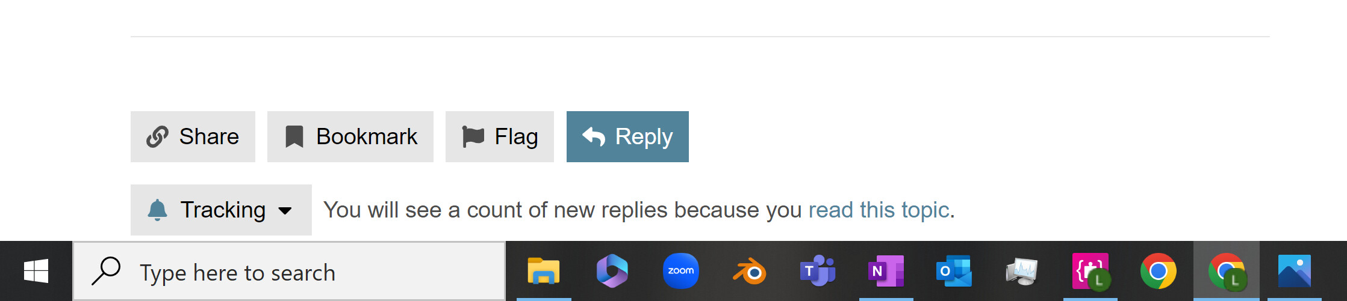
Task: Bookmark this topic
Action: [x=350, y=136]
